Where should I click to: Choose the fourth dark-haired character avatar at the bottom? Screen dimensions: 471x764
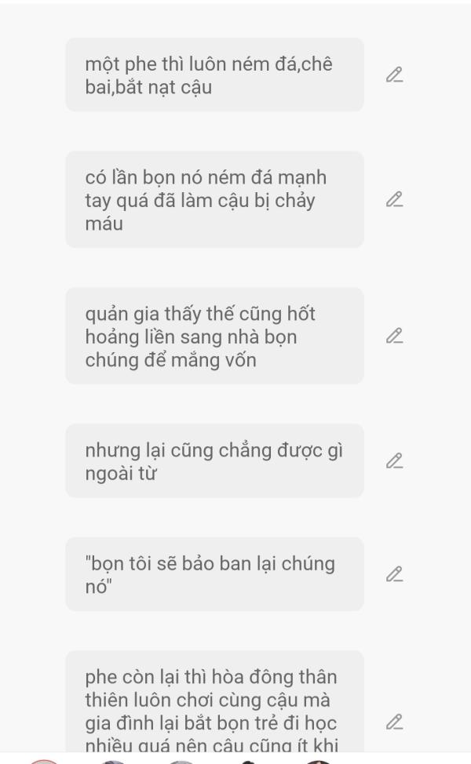249,762
